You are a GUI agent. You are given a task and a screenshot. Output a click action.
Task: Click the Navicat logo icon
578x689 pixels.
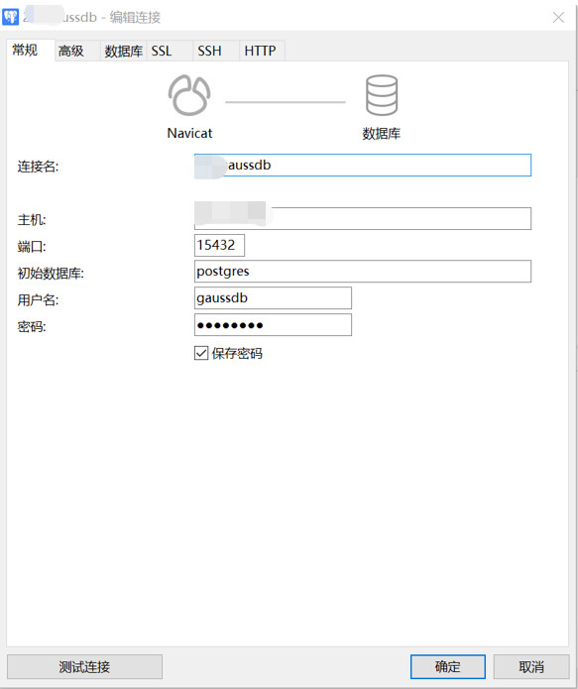point(189,95)
